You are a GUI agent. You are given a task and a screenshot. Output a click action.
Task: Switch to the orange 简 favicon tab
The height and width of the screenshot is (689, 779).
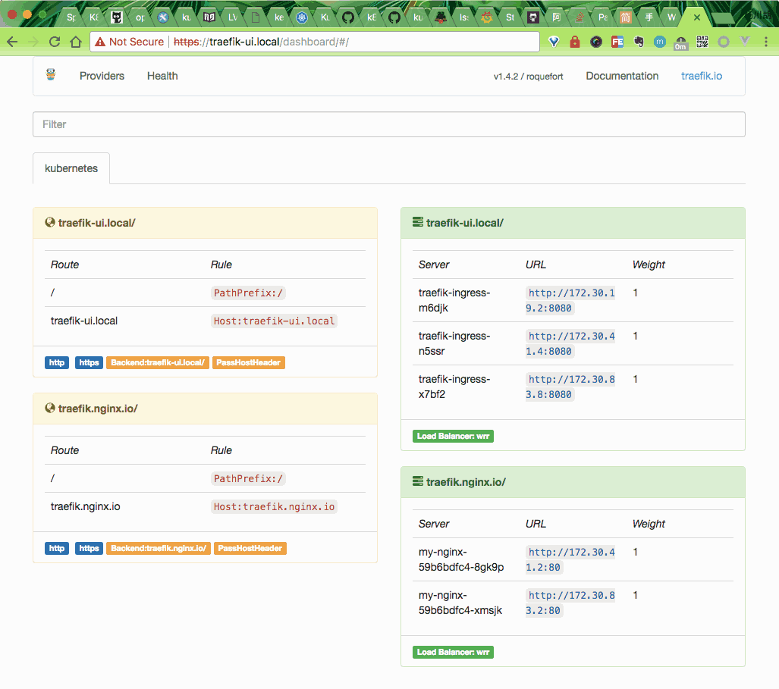click(626, 17)
